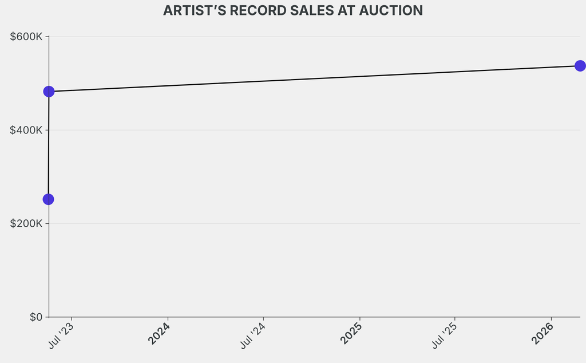Click the long trend line between 2024 and 2025
Screen dimensions: 586x363
[x=263, y=80]
